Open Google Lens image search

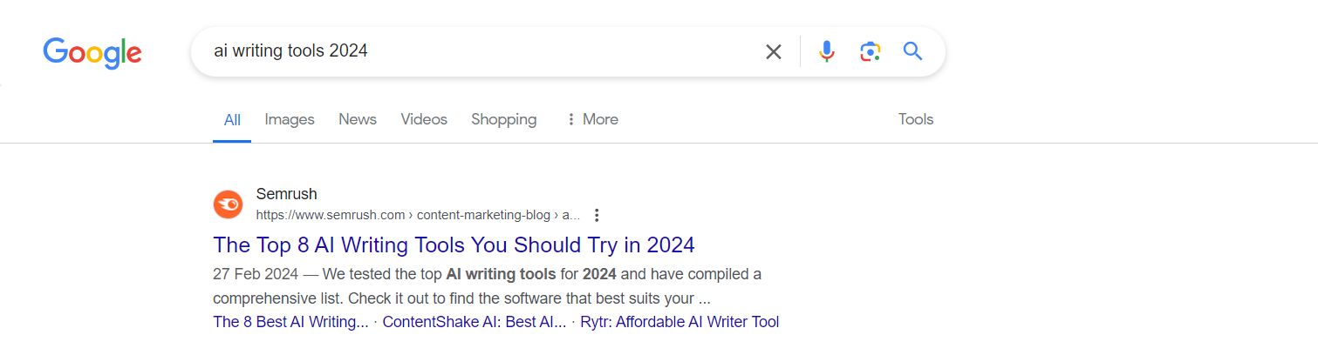coord(870,51)
